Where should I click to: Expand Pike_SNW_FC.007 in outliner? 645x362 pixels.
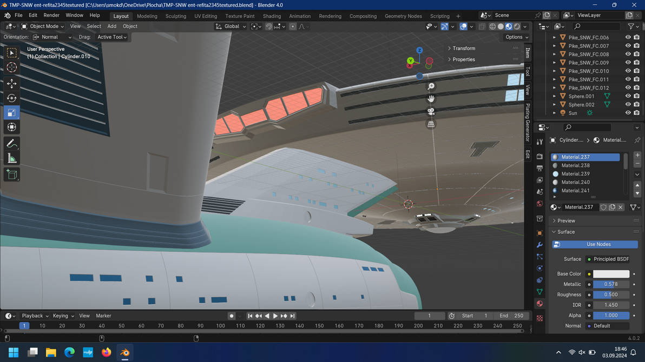[554, 45]
